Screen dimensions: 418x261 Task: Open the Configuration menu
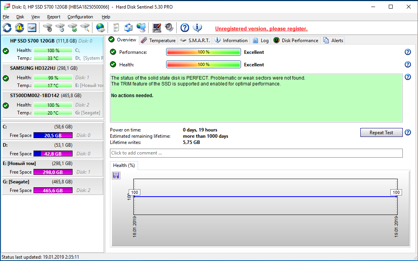point(80,17)
